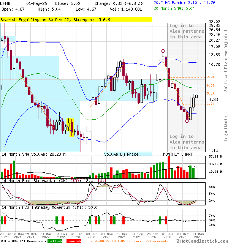Click the vertical 'Logarithmic' scale label
Image resolution: width=228 pixels, height=243 pixels.
[226, 128]
